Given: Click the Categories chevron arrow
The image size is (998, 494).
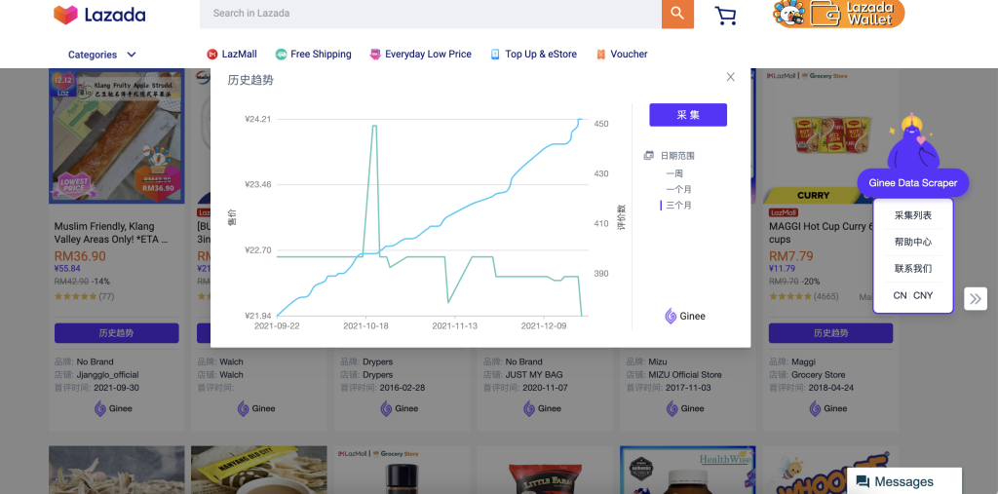Looking at the screenshot, I should point(132,55).
